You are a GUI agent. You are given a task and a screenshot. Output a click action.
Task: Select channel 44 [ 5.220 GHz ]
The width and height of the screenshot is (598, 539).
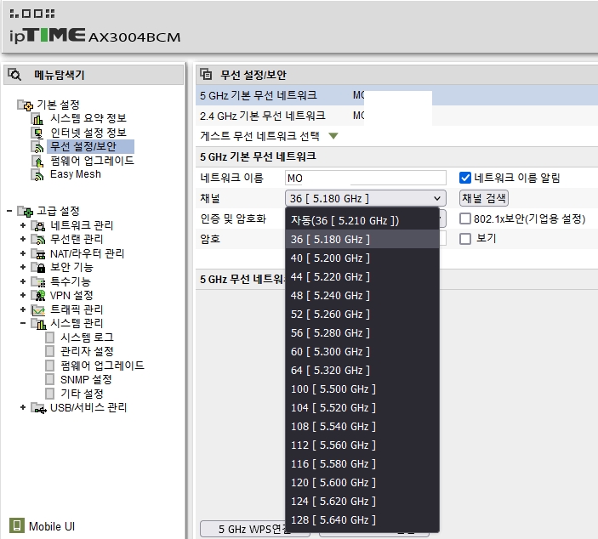tap(362, 277)
